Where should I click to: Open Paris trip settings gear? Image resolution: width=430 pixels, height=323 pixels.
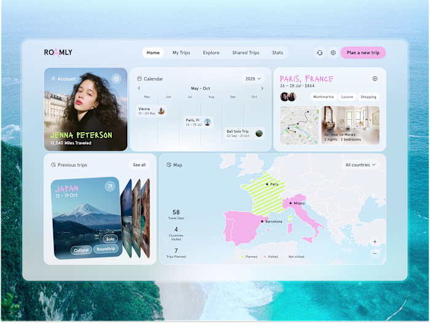click(x=375, y=79)
